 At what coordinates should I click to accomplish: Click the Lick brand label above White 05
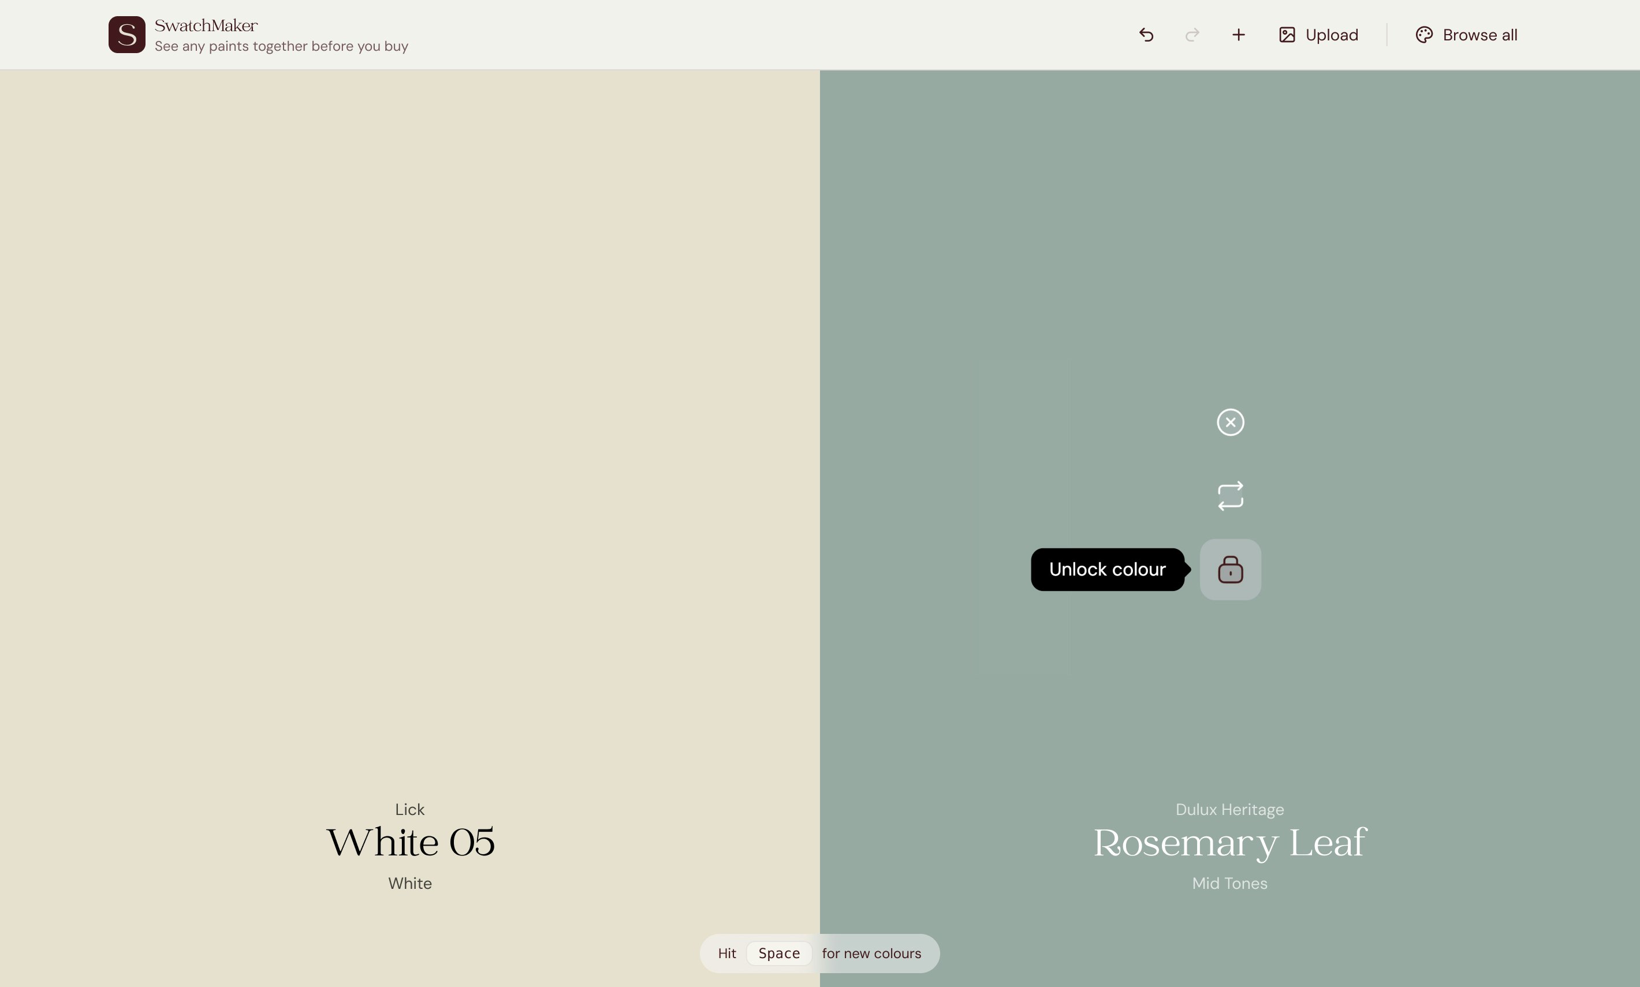(x=411, y=809)
